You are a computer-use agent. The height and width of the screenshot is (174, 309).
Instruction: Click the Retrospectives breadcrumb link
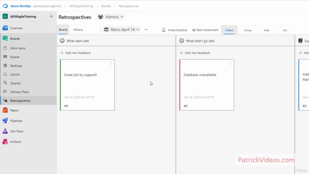[128, 6]
